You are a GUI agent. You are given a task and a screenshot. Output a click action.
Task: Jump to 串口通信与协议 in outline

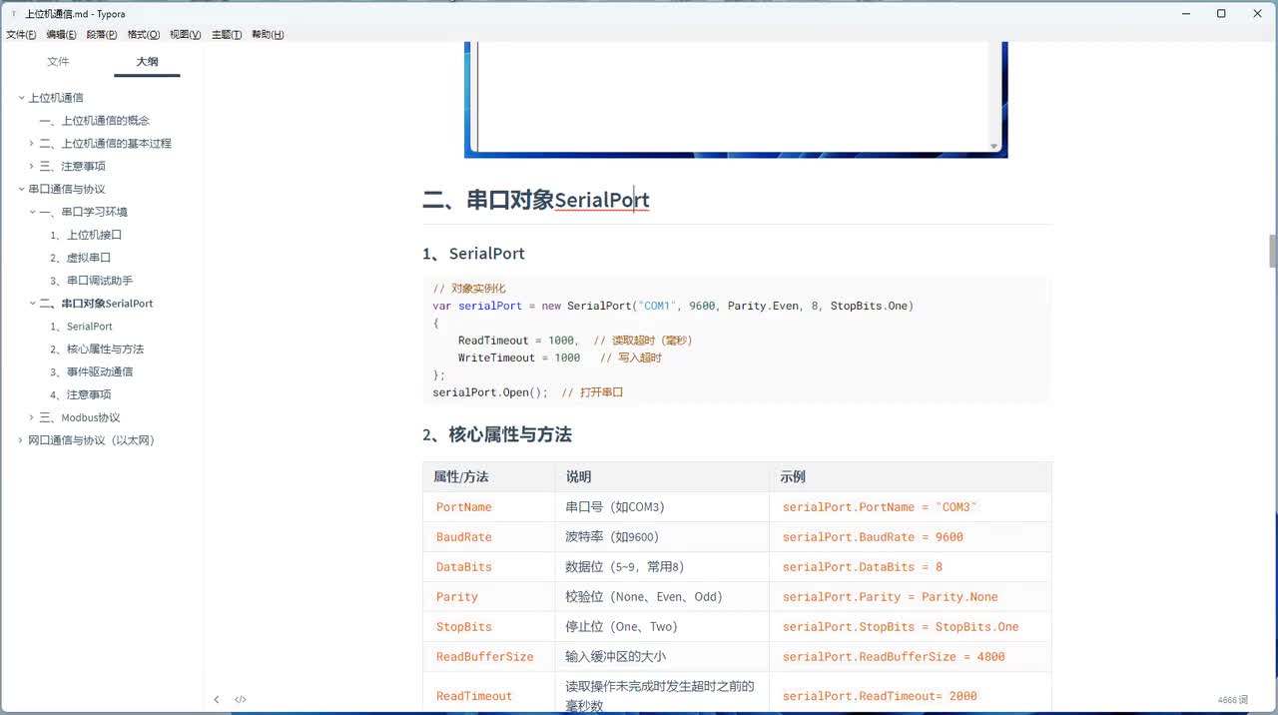pyautogui.click(x=67, y=190)
